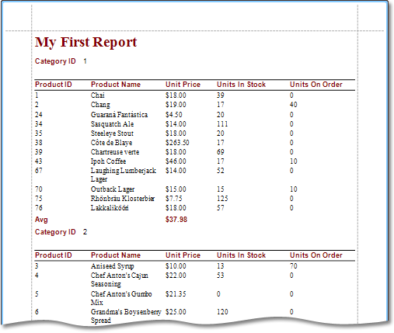Click the Product Name column header in category 1
This screenshot has width=394, height=333.
[116, 85]
